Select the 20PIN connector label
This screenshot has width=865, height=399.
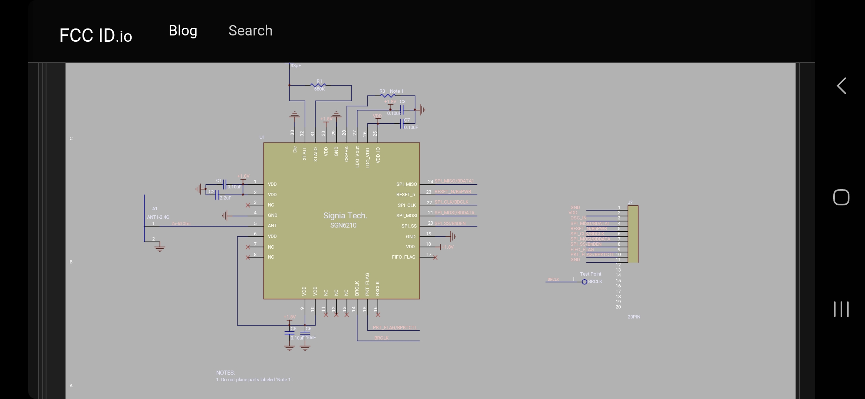pyautogui.click(x=634, y=317)
